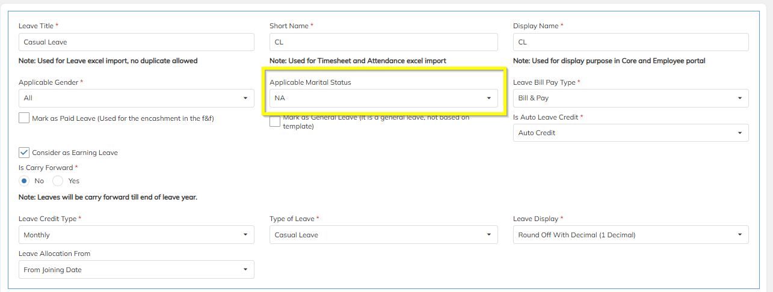Image resolution: width=773 pixels, height=292 pixels.
Task: Click the Leave Allocation From dropdown arrow
Action: pos(245,270)
